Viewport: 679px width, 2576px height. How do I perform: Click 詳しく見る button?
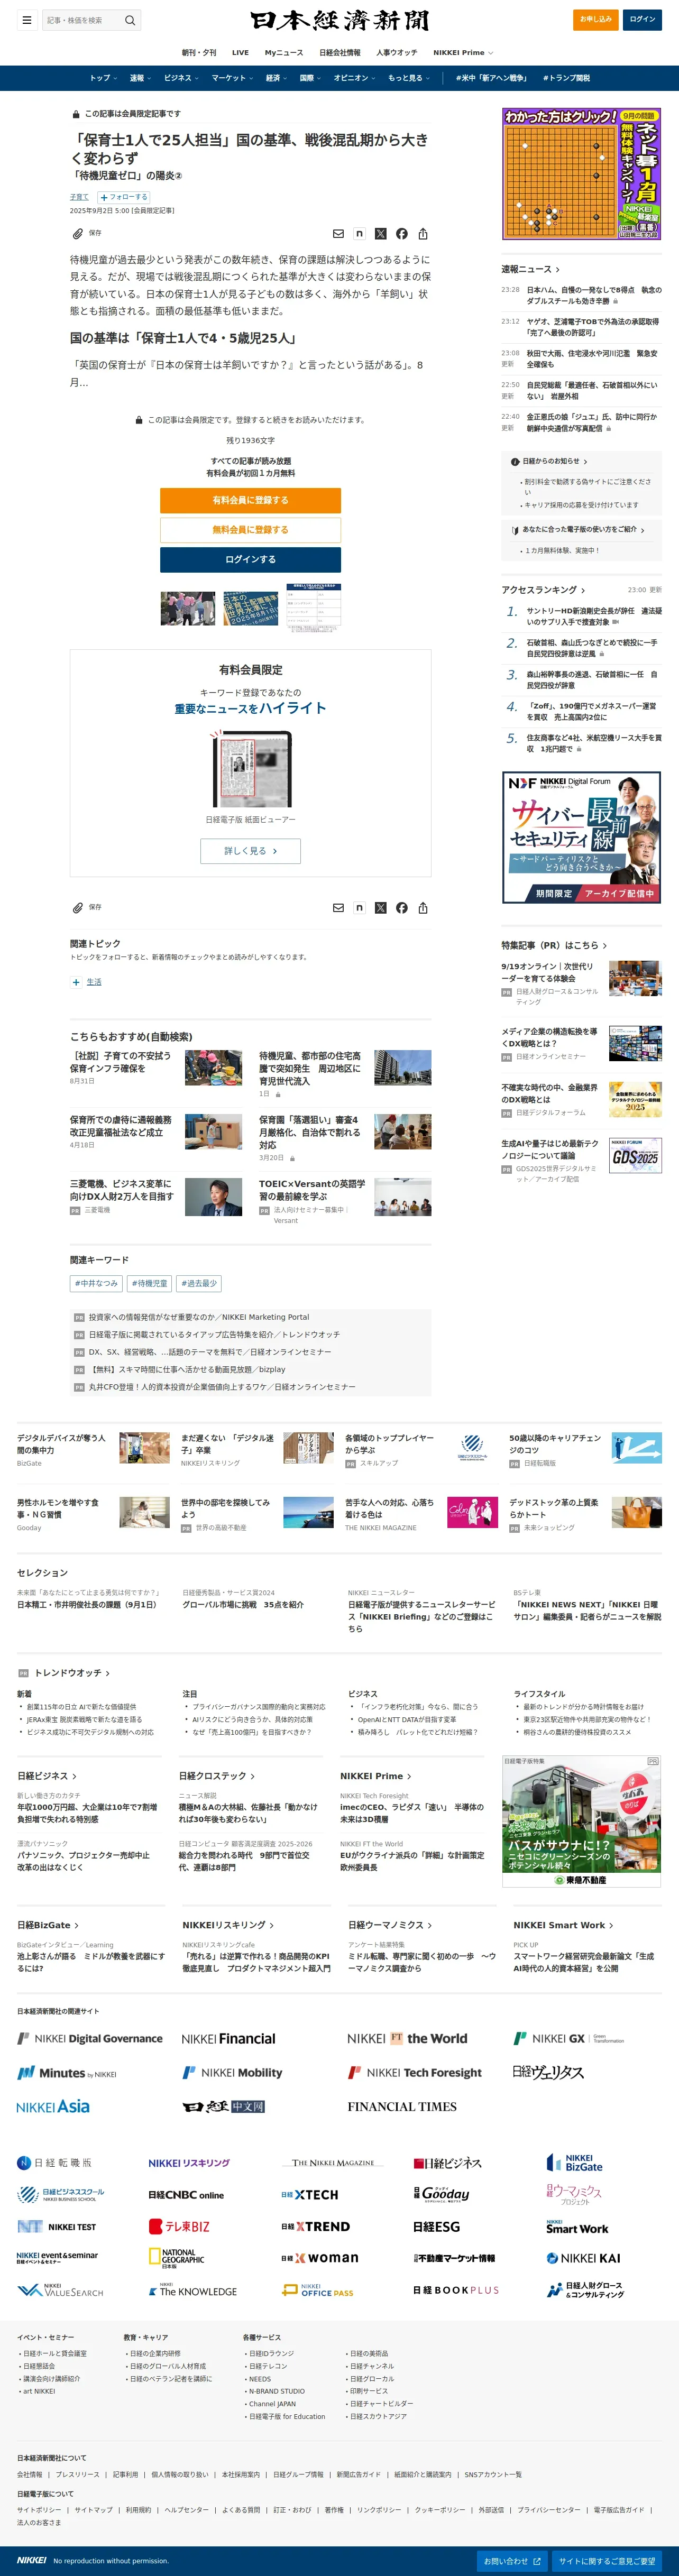pos(250,851)
